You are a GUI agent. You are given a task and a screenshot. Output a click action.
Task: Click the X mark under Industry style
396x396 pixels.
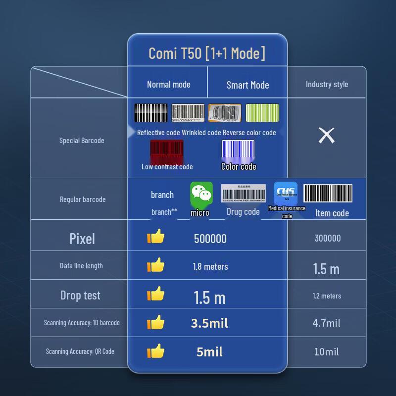tap(327, 135)
